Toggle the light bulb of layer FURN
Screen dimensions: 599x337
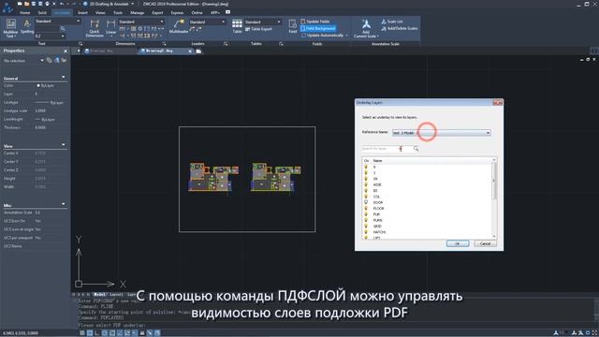(366, 220)
